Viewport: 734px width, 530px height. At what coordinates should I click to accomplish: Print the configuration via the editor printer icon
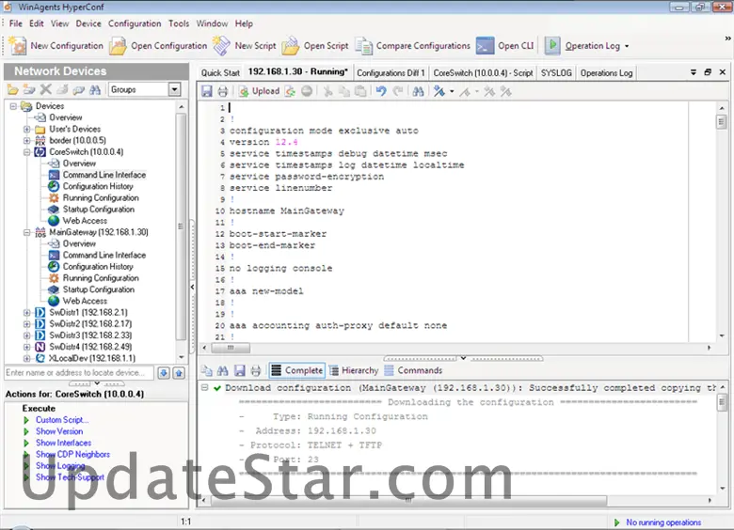[x=223, y=91]
